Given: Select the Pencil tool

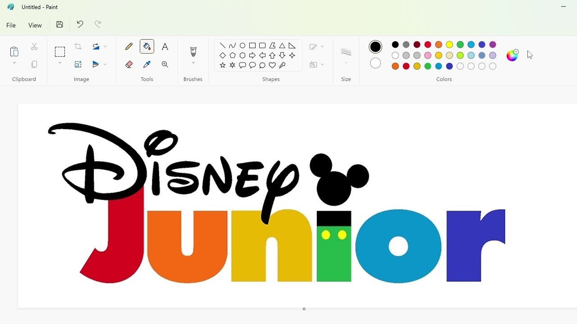Looking at the screenshot, I should click(129, 46).
